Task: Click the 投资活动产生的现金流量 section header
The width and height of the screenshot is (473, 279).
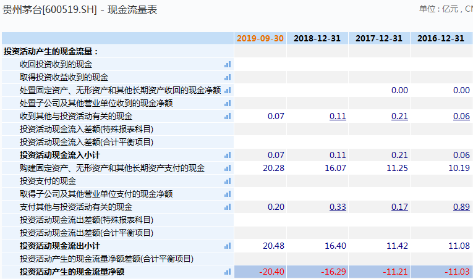Action: (x=51, y=51)
